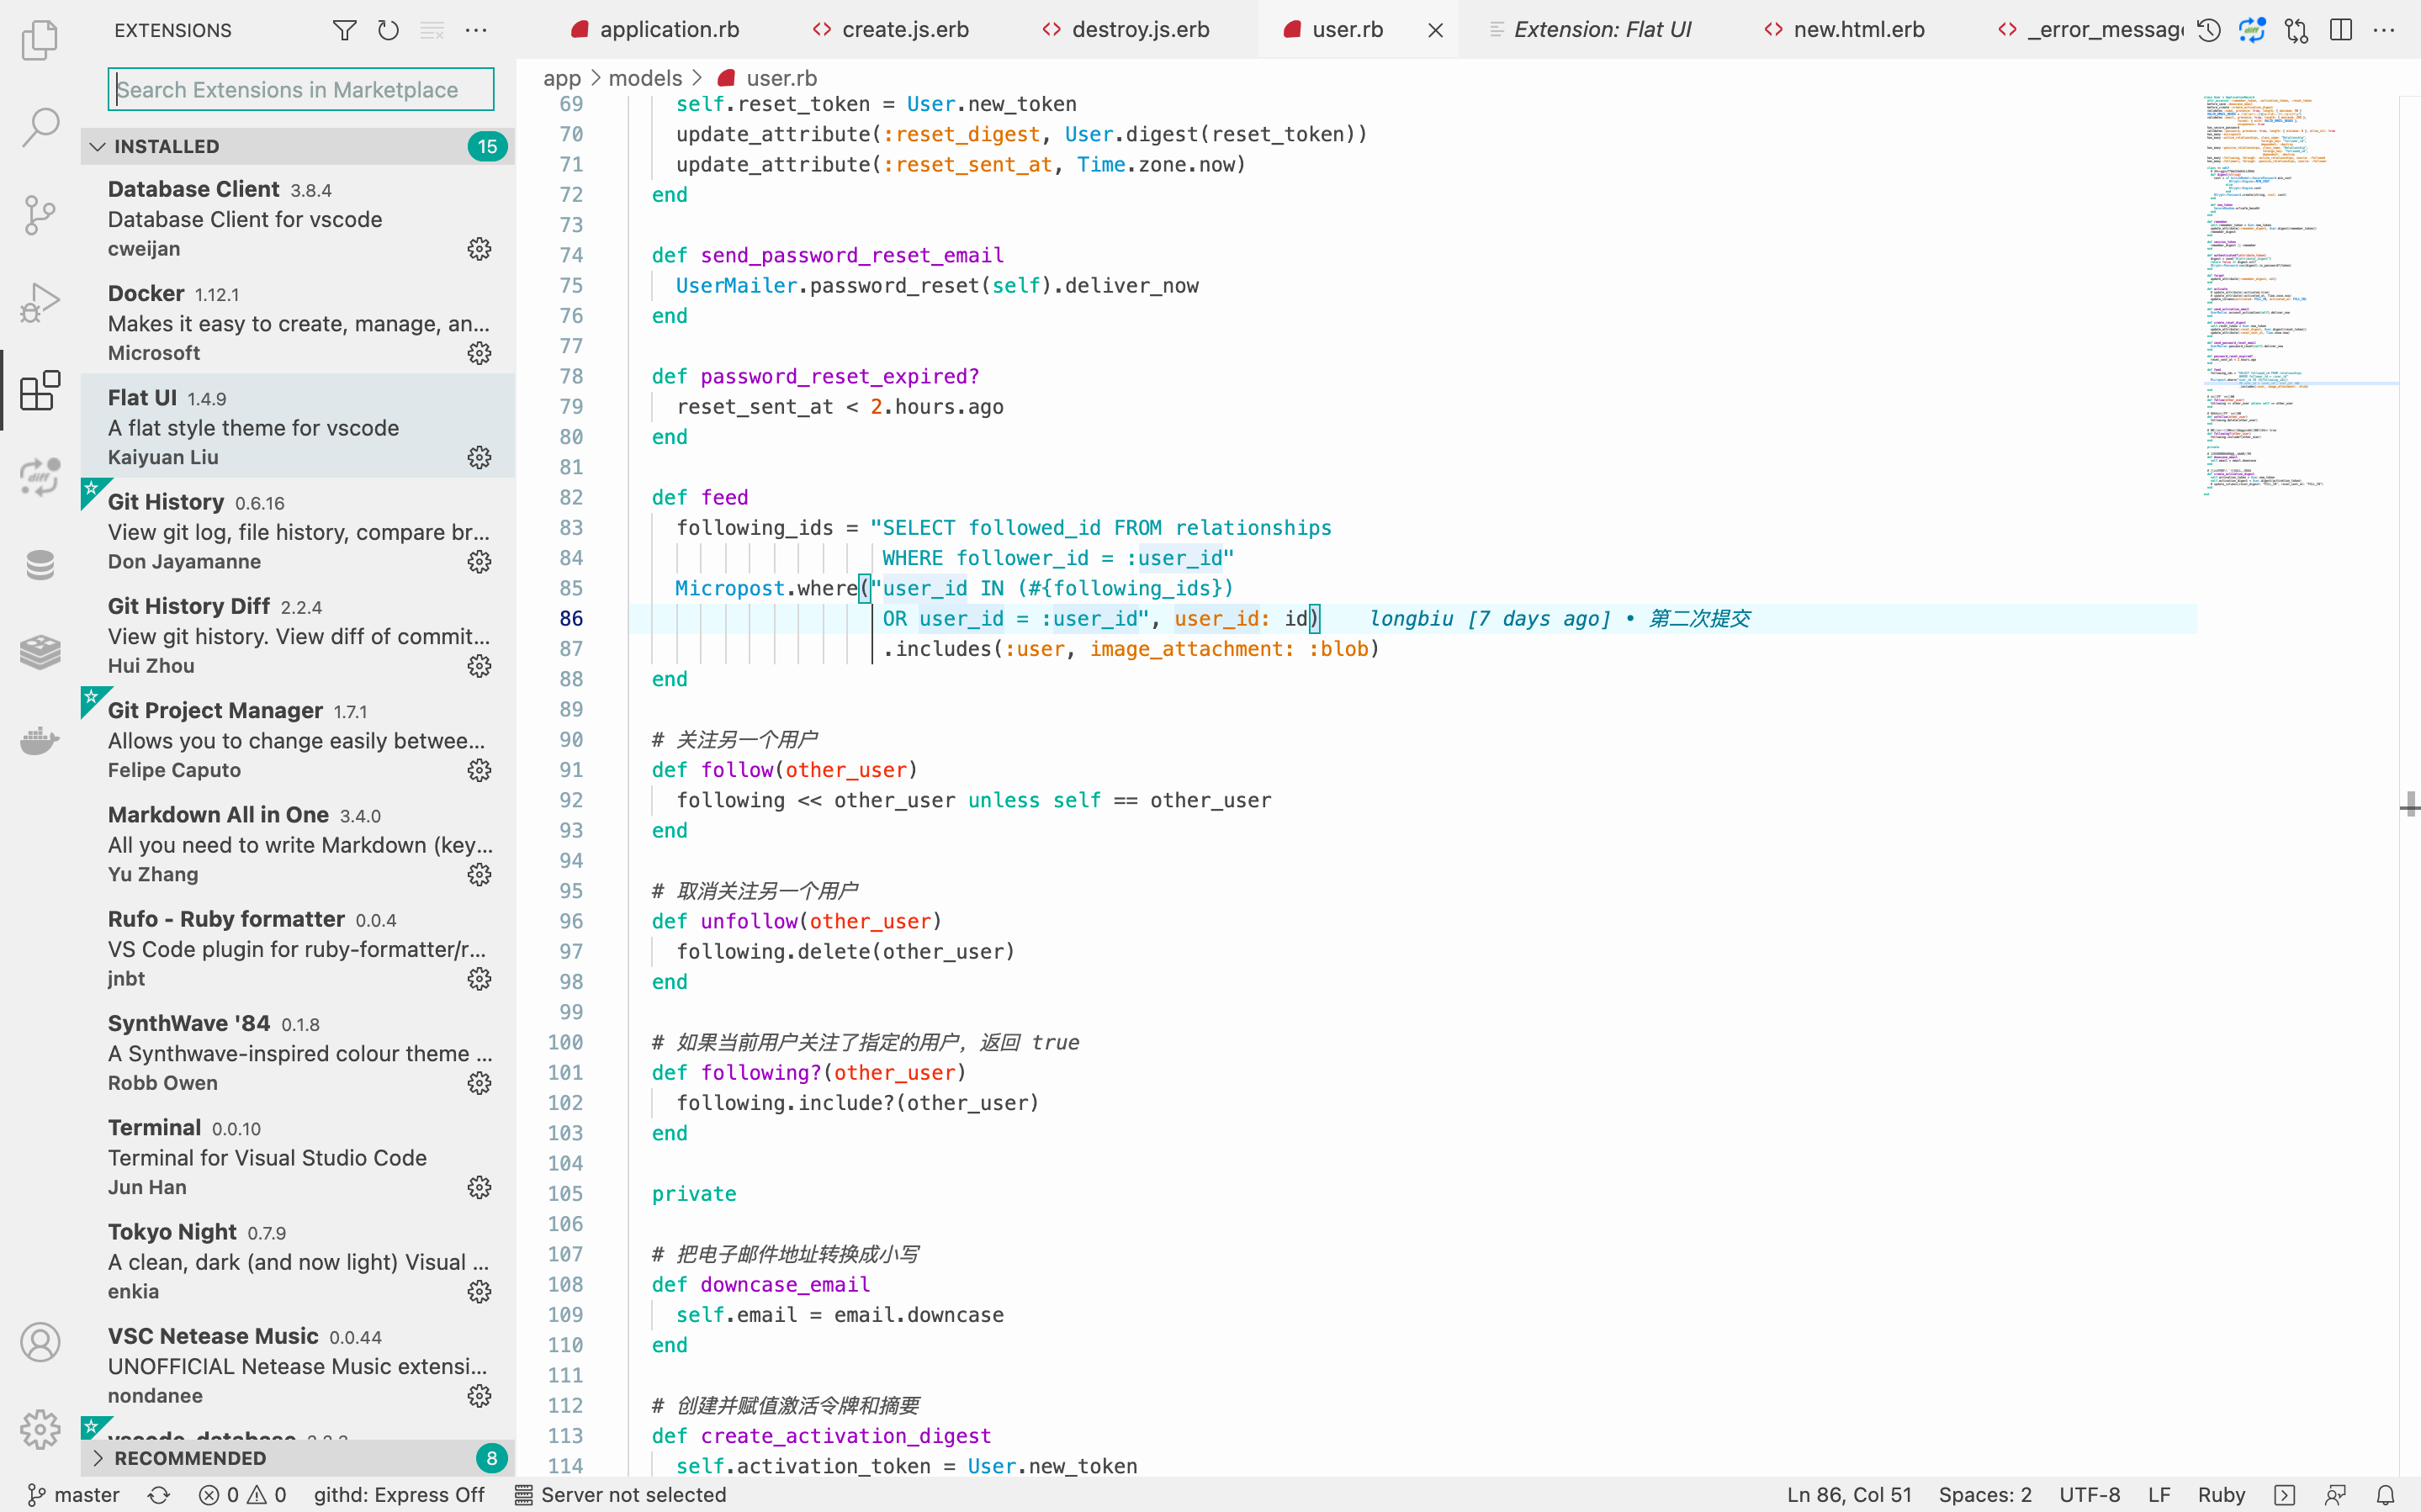Open errors and warnings count
The image size is (2421, 1512).
(x=243, y=1495)
